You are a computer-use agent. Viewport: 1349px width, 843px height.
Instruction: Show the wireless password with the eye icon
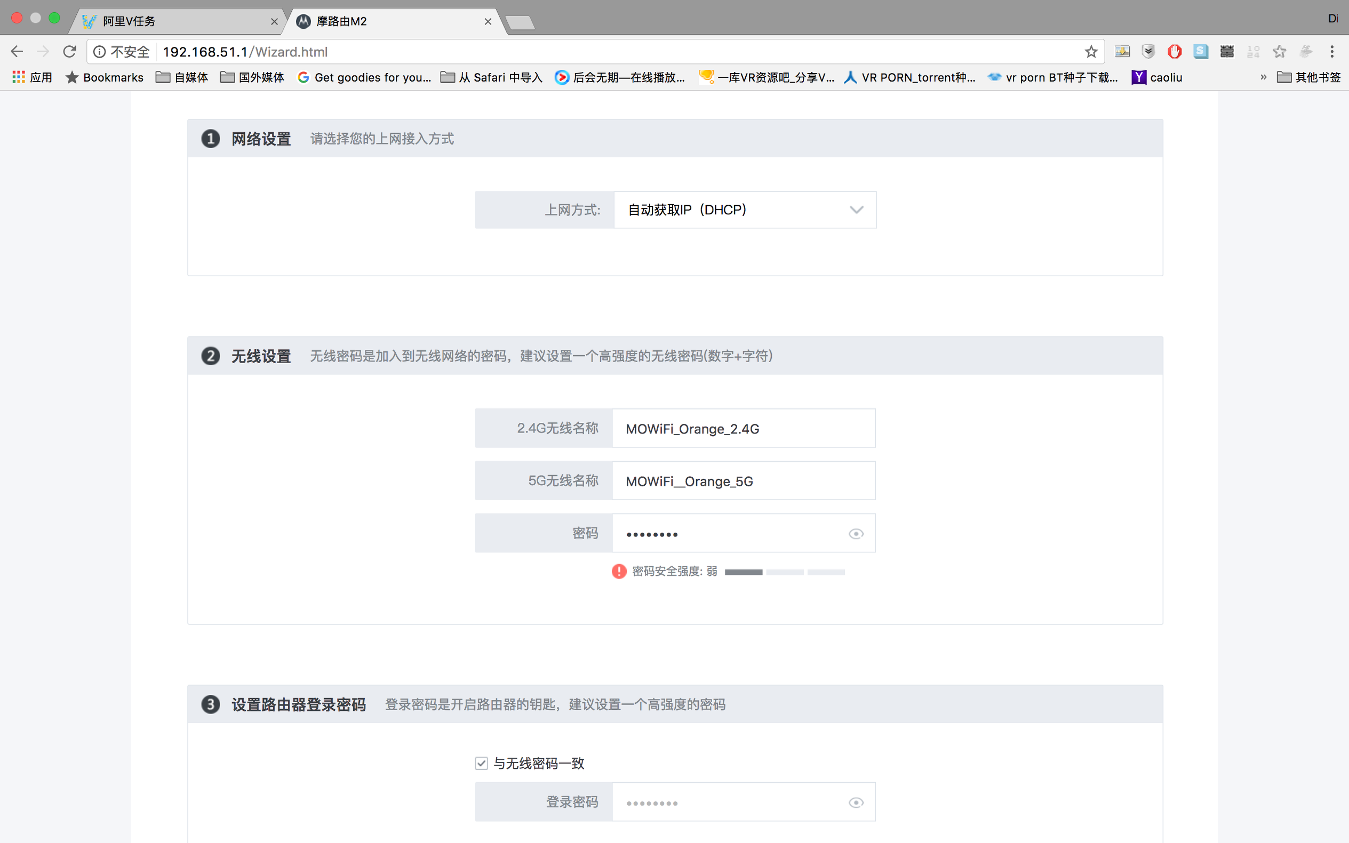(856, 534)
